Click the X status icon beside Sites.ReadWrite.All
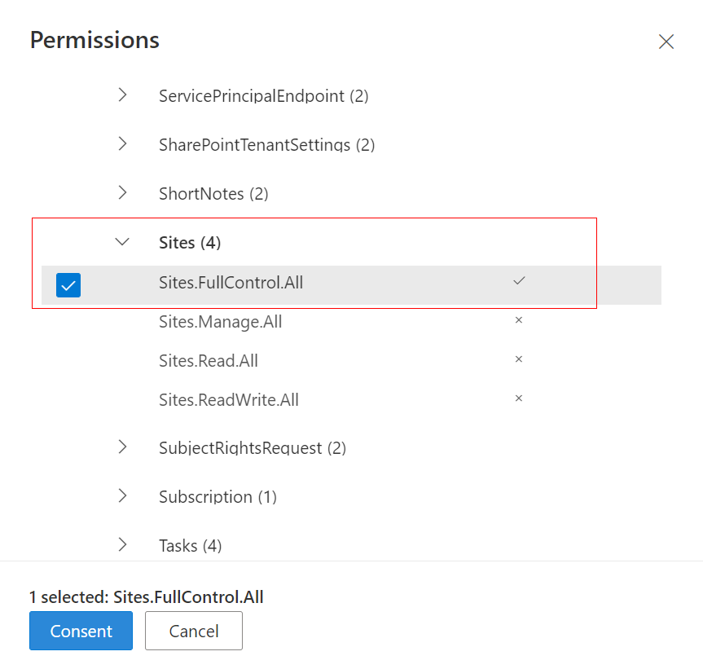The height and width of the screenshot is (669, 703). pyautogui.click(x=519, y=398)
